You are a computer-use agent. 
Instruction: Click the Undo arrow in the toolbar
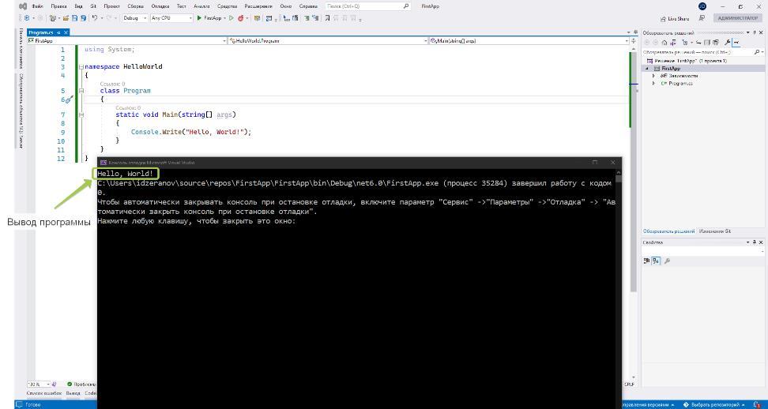click(95, 17)
